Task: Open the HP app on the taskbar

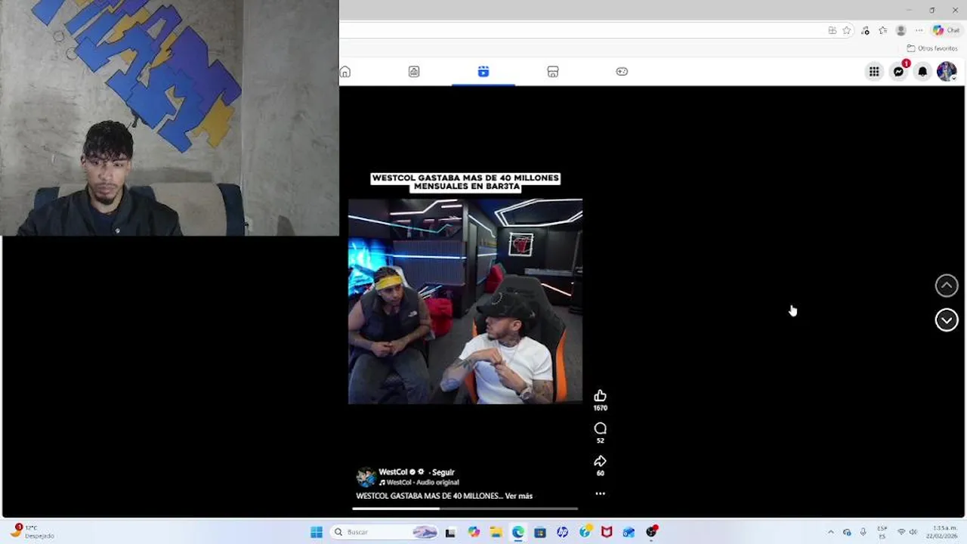Action: pos(562,532)
